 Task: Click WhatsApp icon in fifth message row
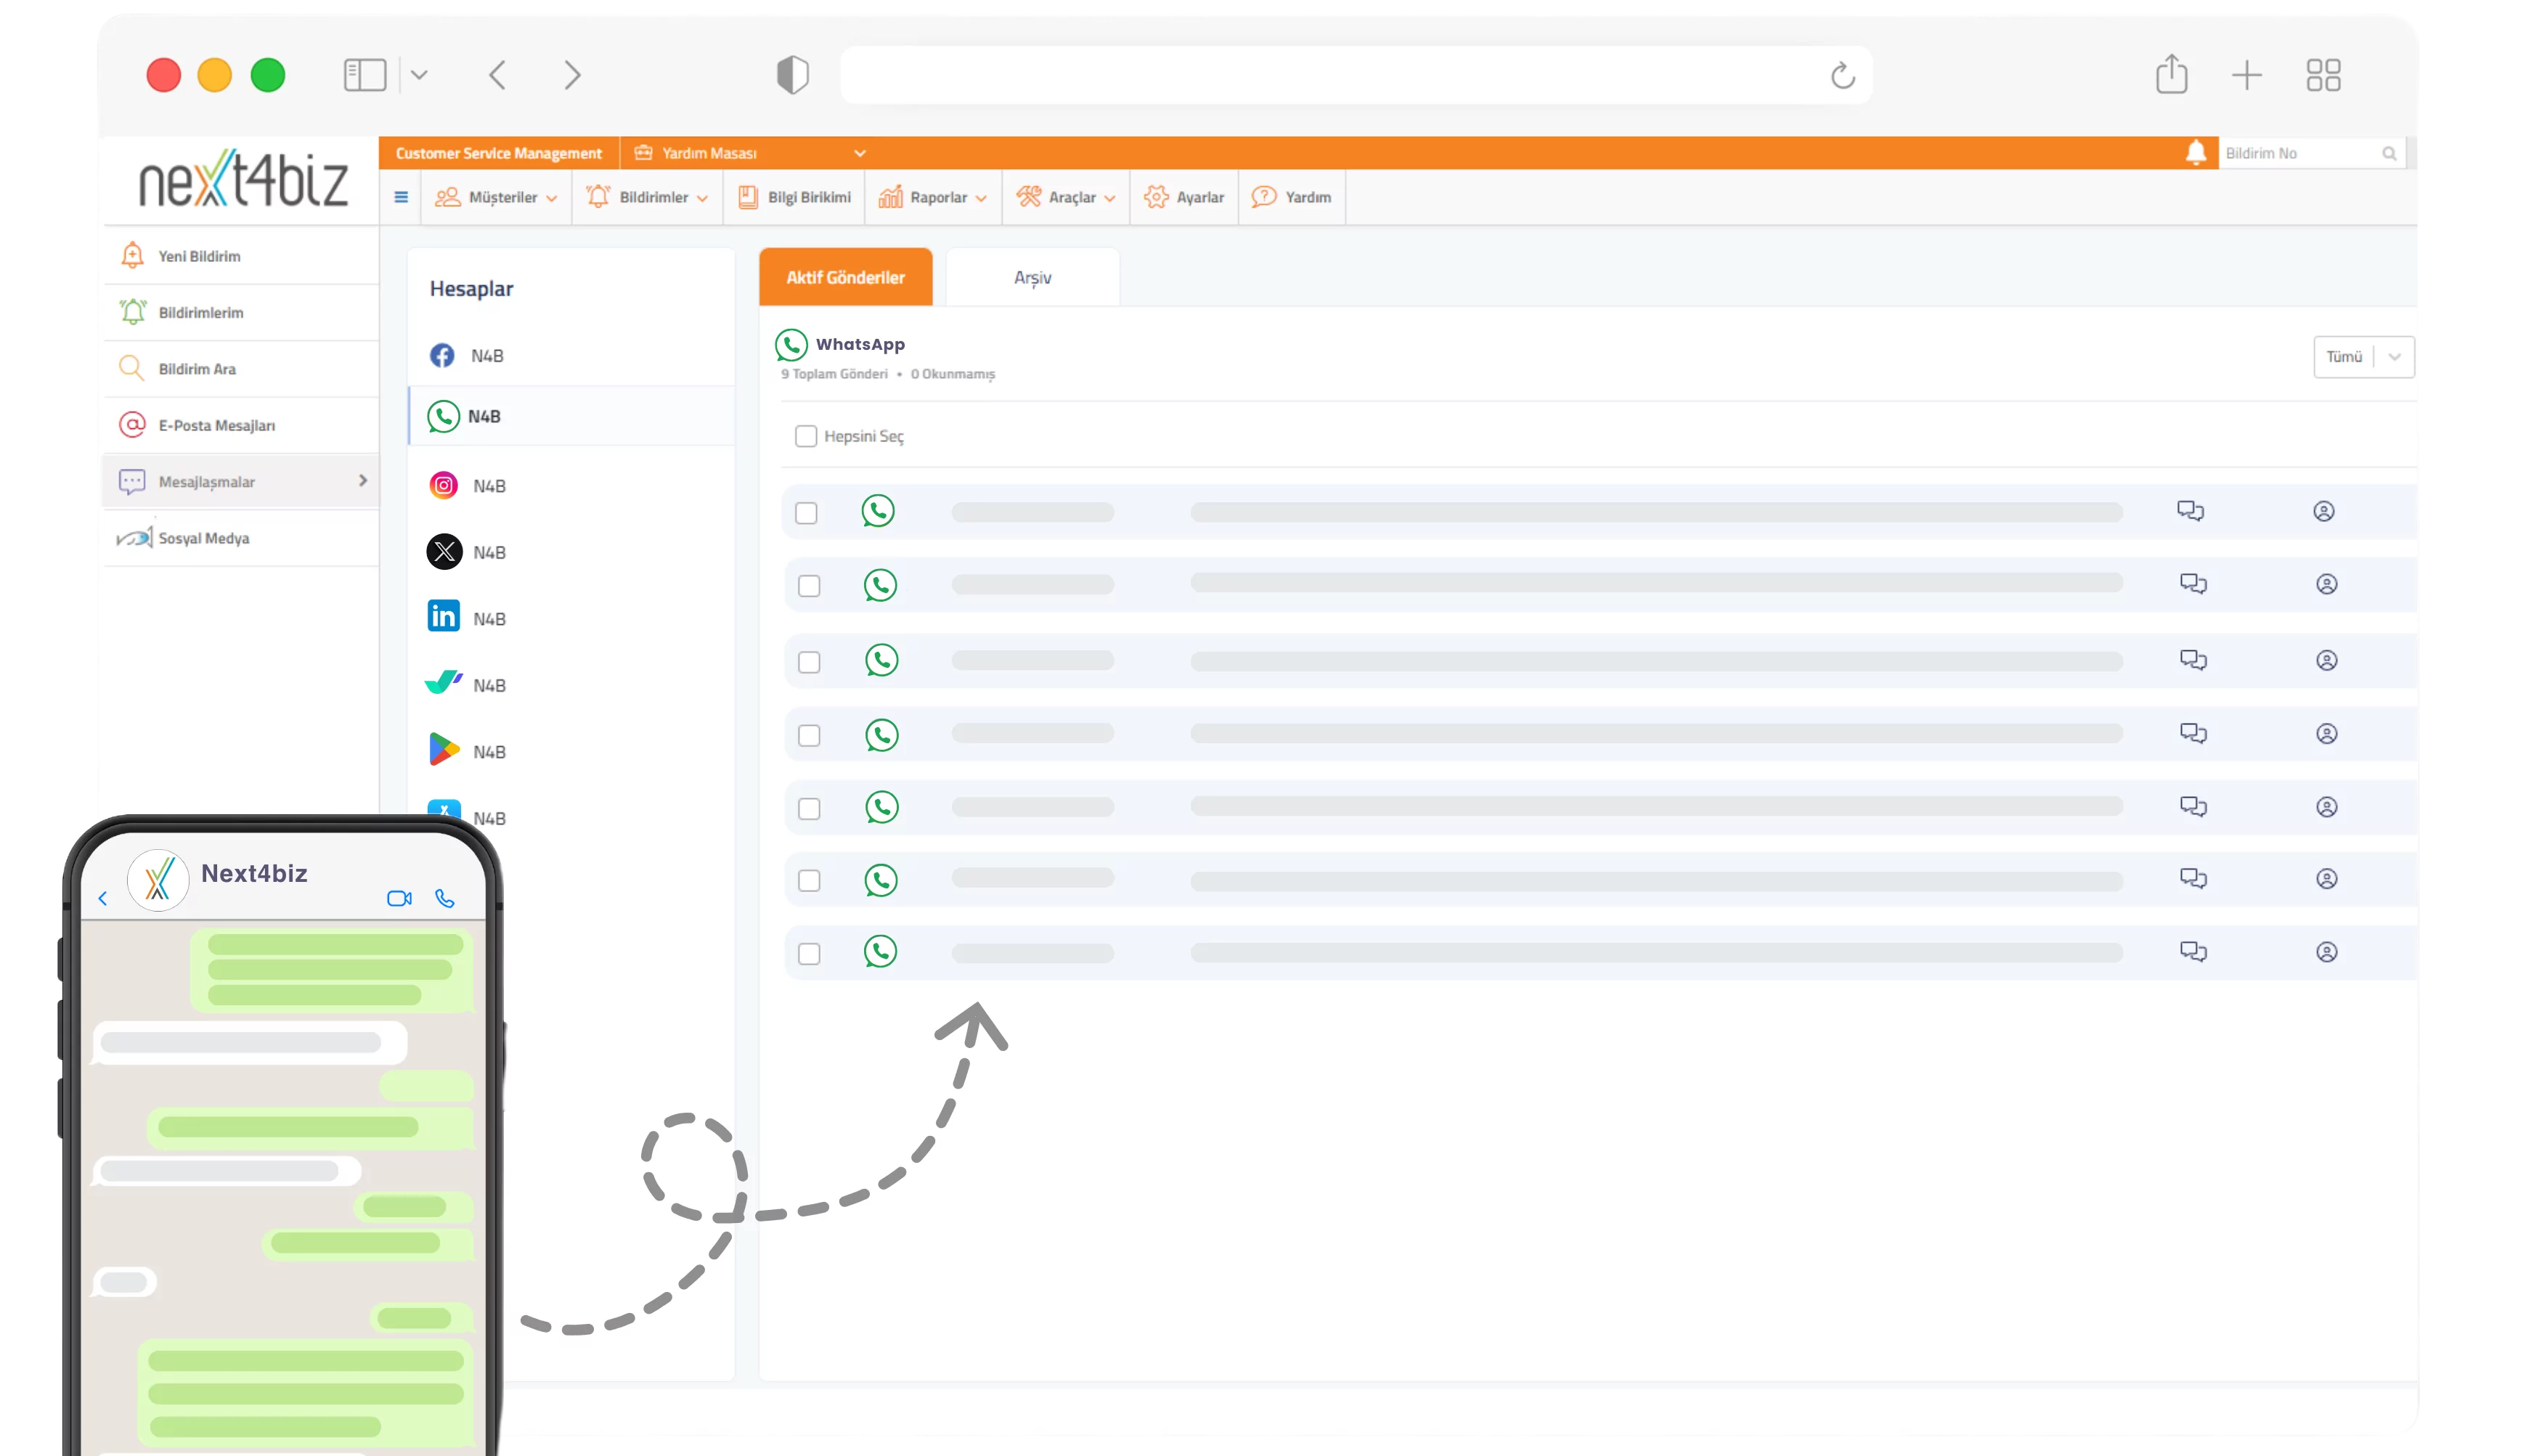[x=881, y=807]
